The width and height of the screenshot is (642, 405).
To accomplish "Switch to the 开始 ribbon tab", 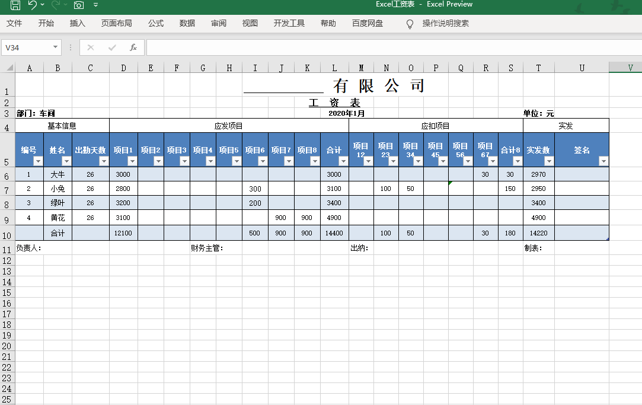I will [x=46, y=23].
